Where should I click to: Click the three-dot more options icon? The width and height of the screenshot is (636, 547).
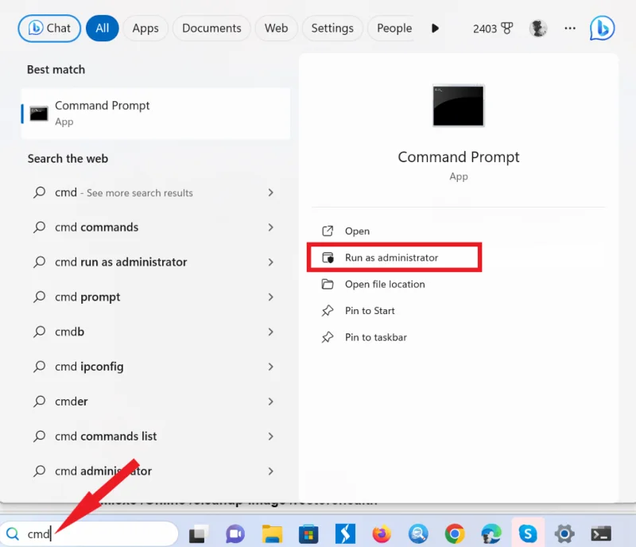[x=570, y=28]
